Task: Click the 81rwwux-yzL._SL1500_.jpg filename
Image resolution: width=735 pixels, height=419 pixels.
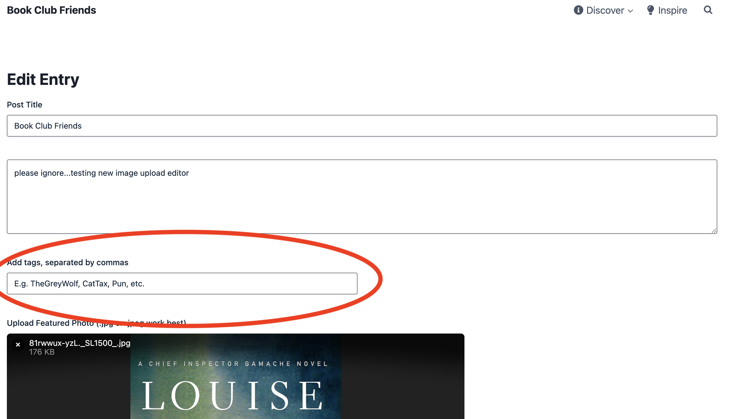Action: pos(80,343)
